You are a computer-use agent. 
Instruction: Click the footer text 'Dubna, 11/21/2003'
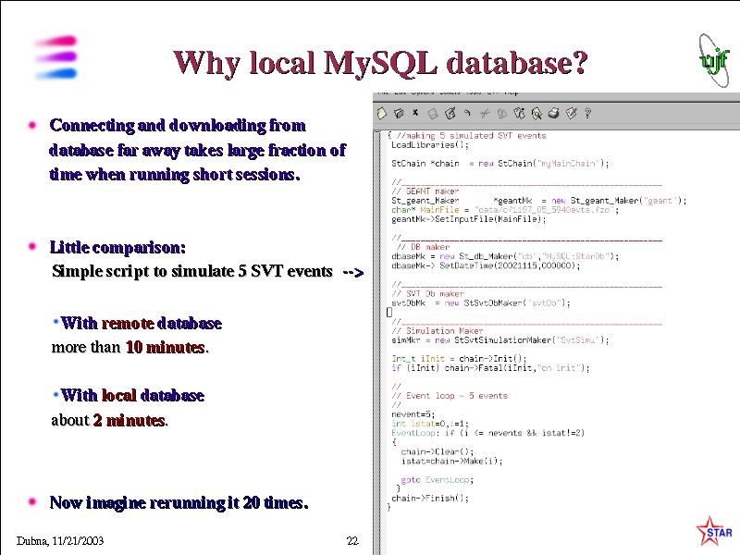(60, 541)
